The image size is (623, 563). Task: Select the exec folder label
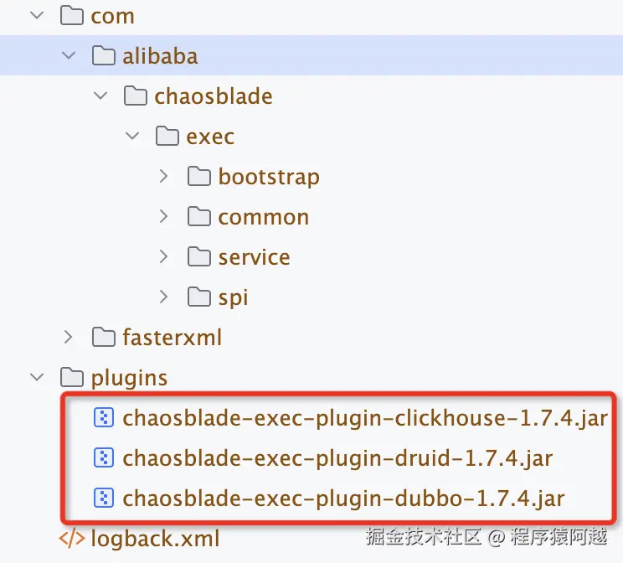click(210, 137)
